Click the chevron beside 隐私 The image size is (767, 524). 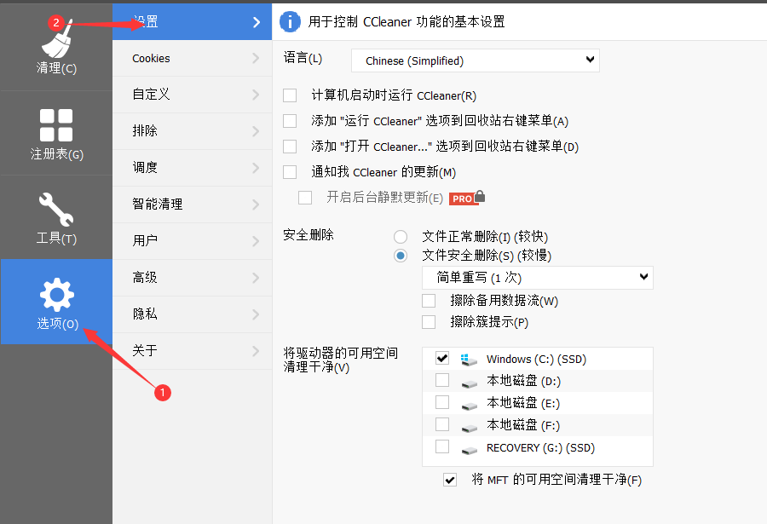256,314
